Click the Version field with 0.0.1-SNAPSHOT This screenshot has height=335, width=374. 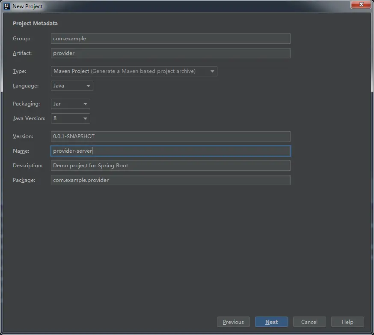tap(171, 136)
